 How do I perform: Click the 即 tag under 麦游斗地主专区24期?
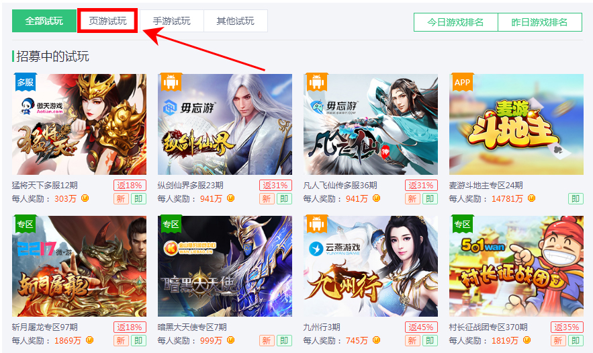pyautogui.click(x=576, y=198)
